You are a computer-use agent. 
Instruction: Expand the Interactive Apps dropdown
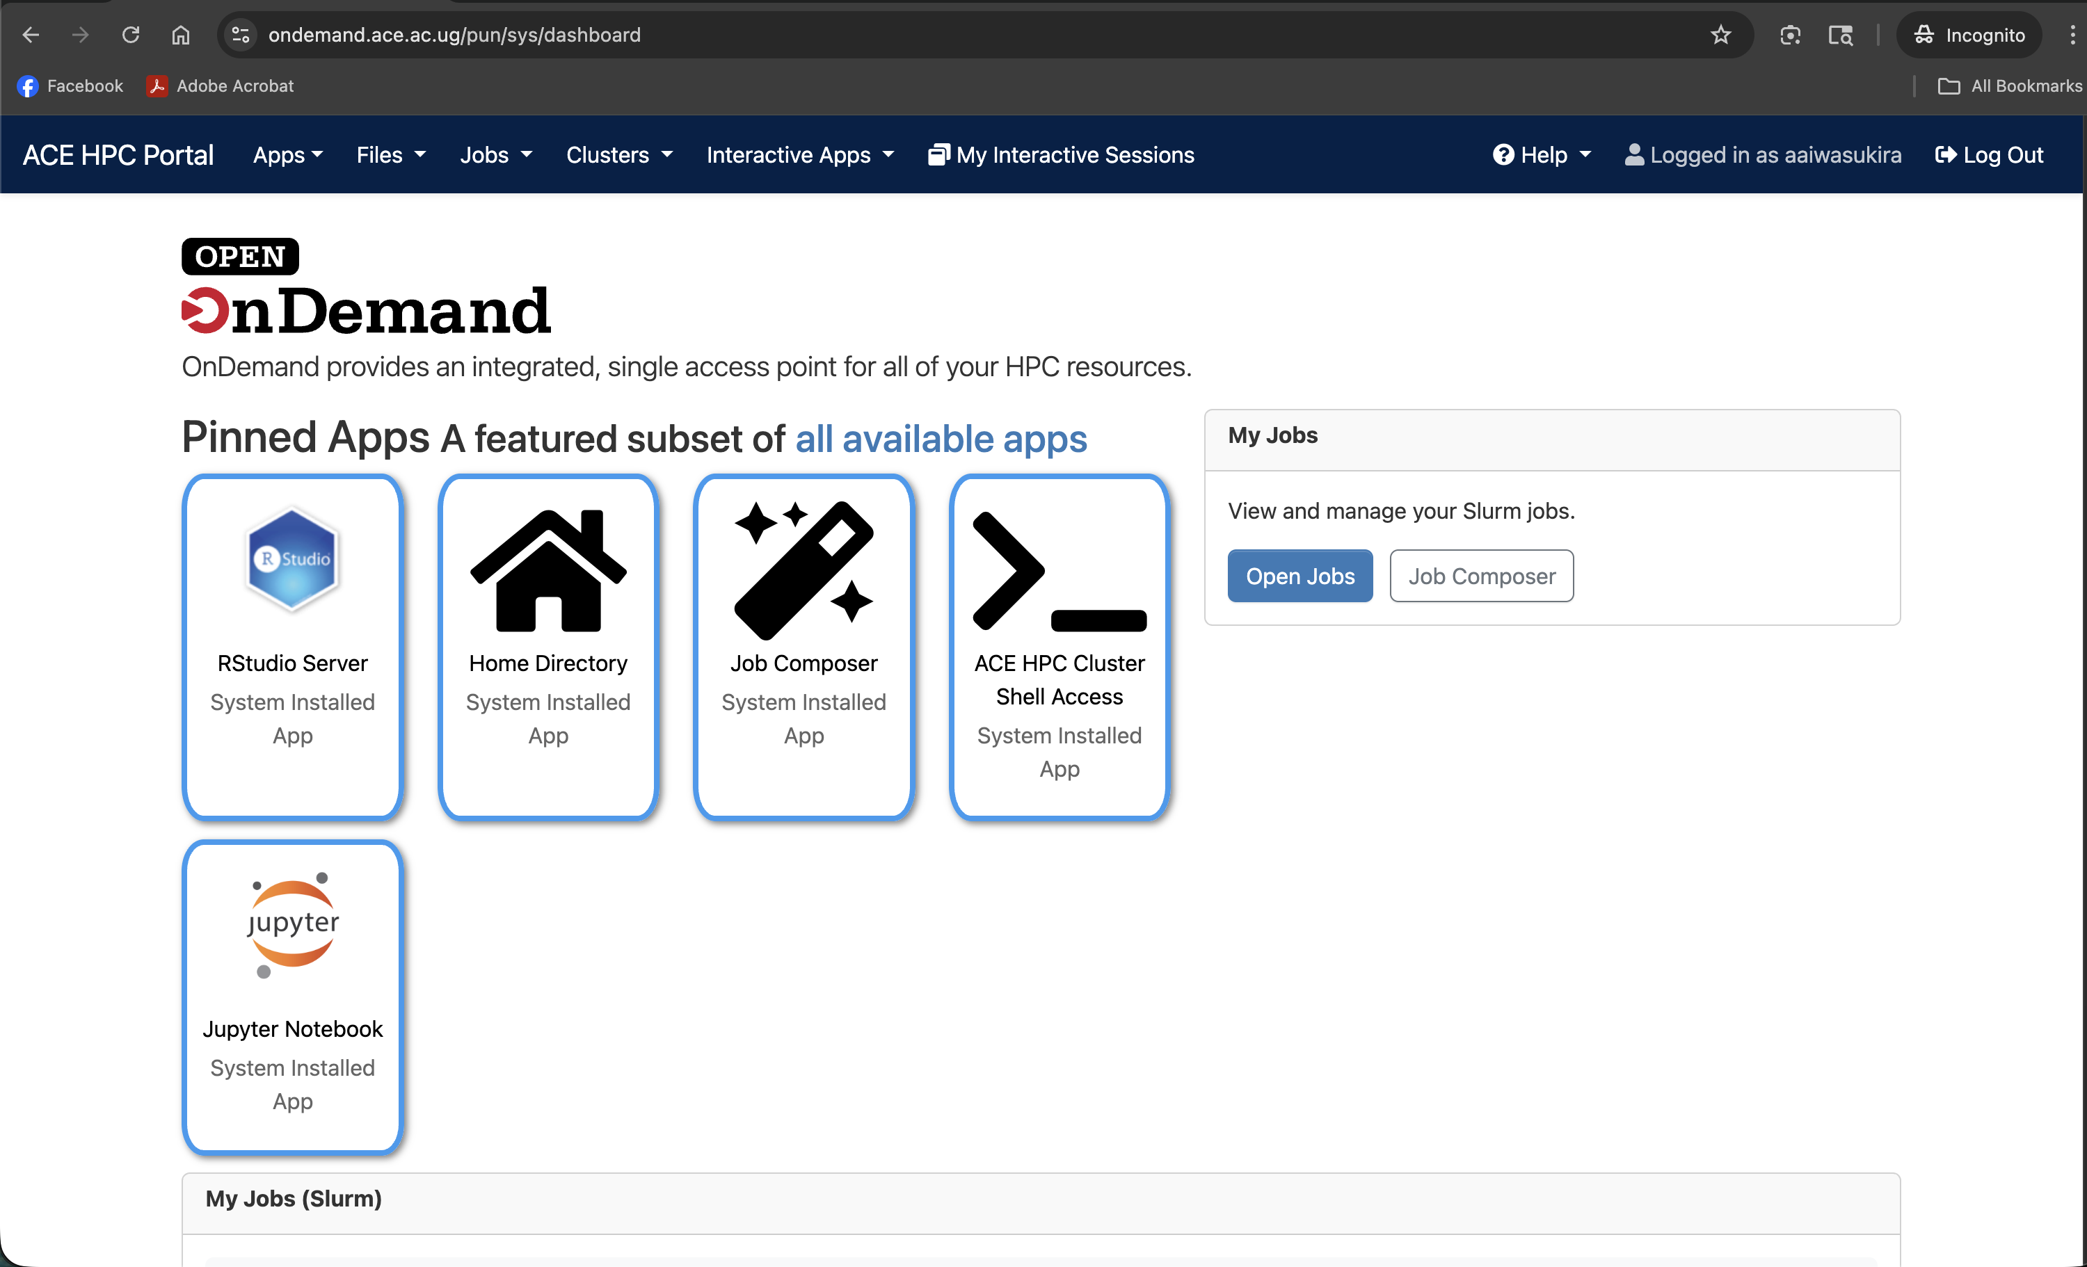[x=798, y=154]
